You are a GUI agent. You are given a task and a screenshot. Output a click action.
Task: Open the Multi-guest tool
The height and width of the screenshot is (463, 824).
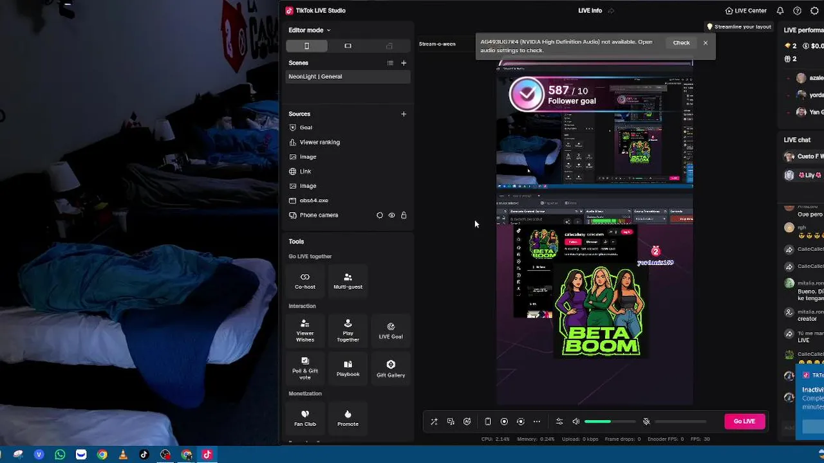(x=348, y=280)
